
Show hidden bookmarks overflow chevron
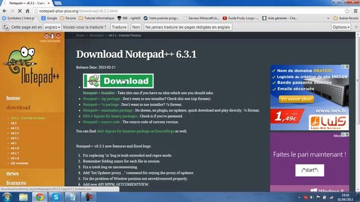(328, 18)
